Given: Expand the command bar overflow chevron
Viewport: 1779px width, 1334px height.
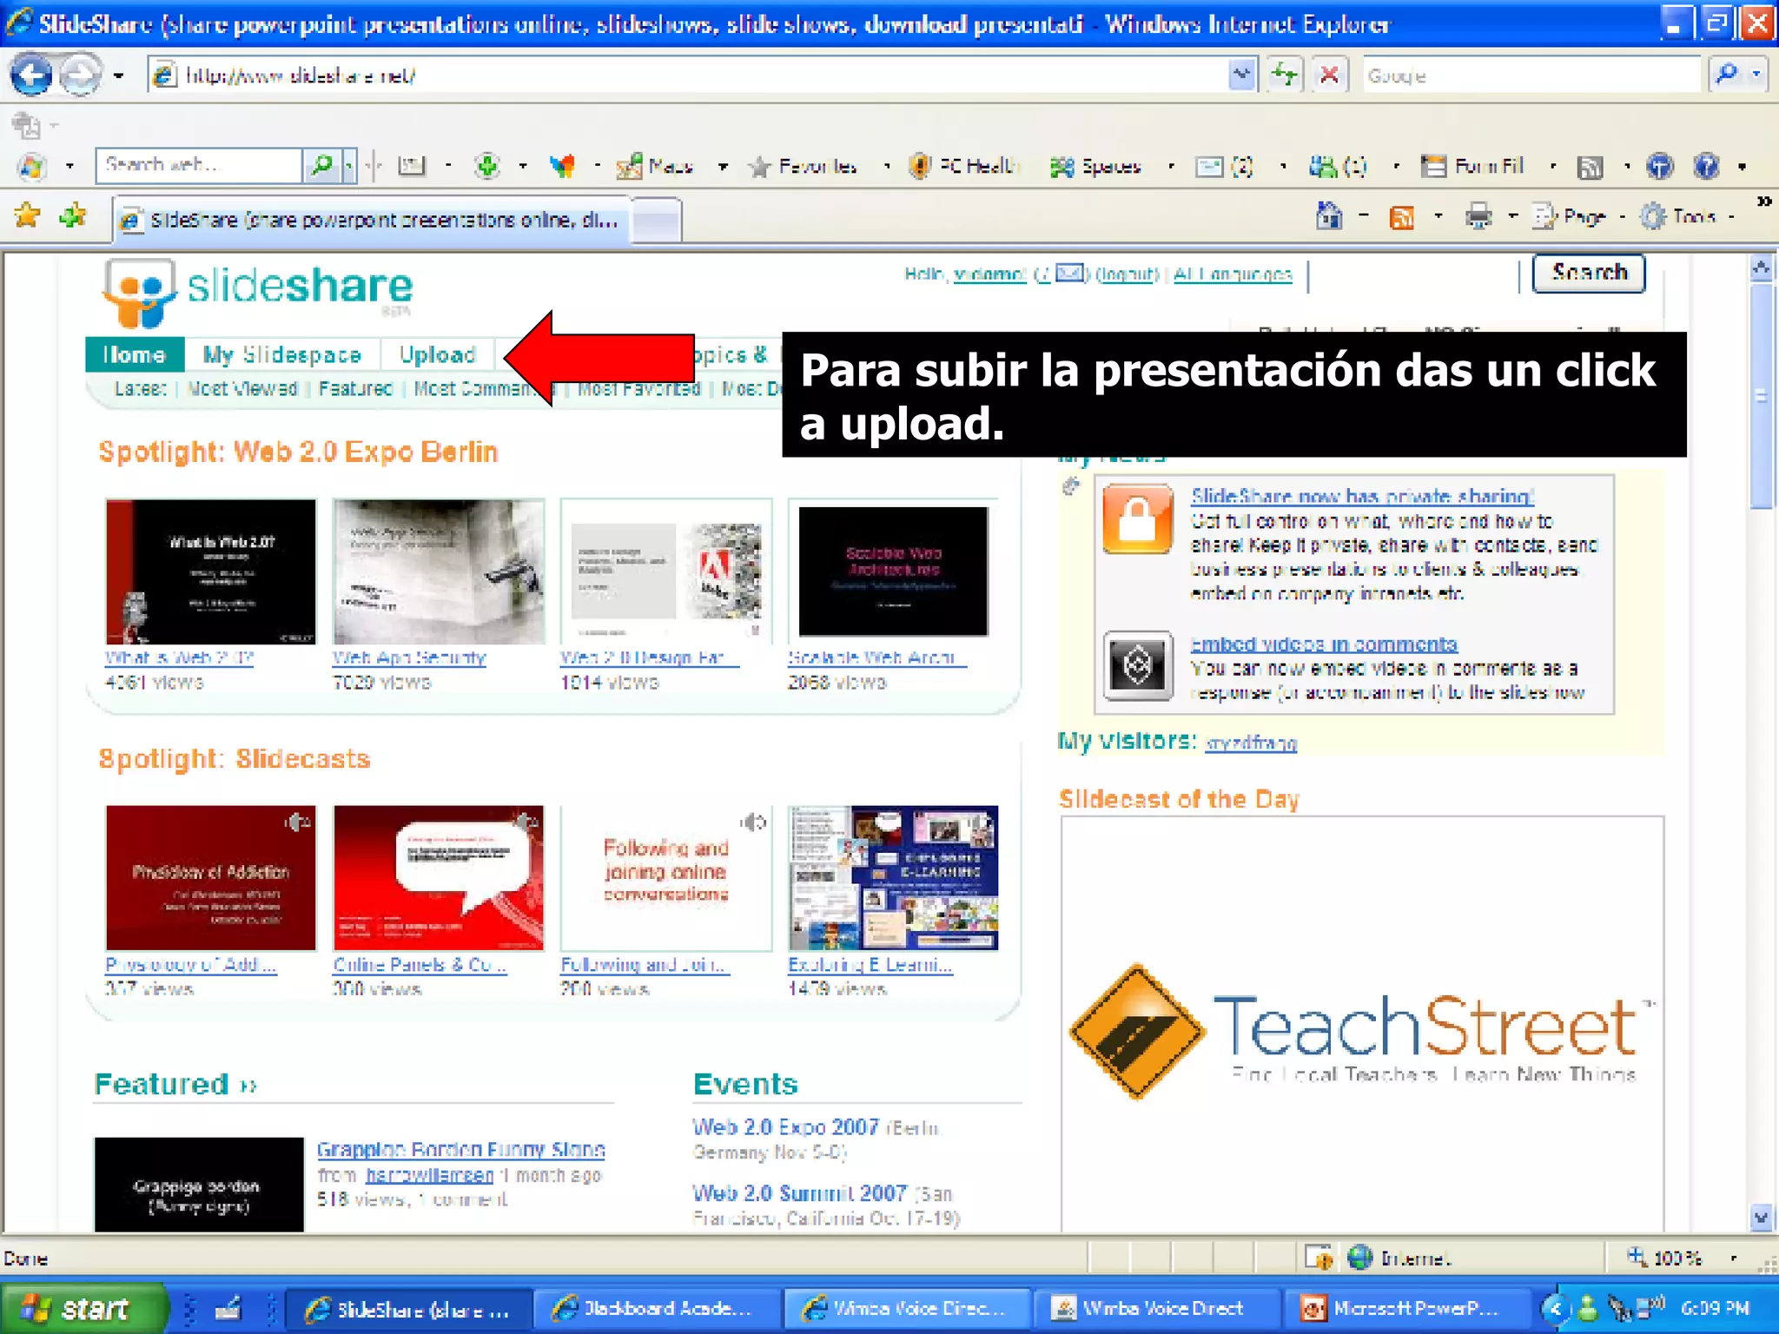Looking at the screenshot, I should coord(1763,202).
